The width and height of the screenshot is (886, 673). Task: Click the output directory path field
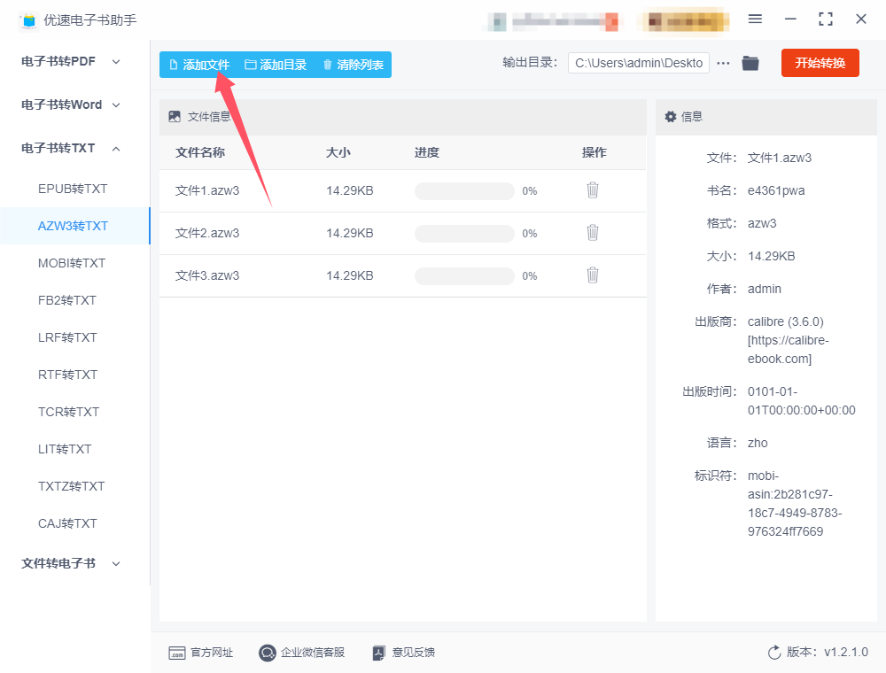pos(639,63)
